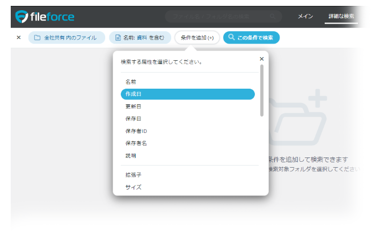Open the 条件を追加 (+) dropdown

pyautogui.click(x=197, y=38)
